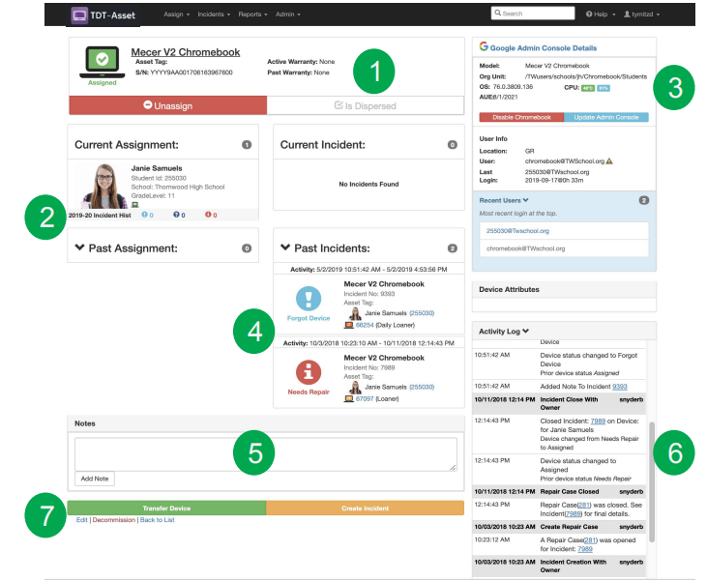Collapse the Past Incidents section

[x=285, y=247]
